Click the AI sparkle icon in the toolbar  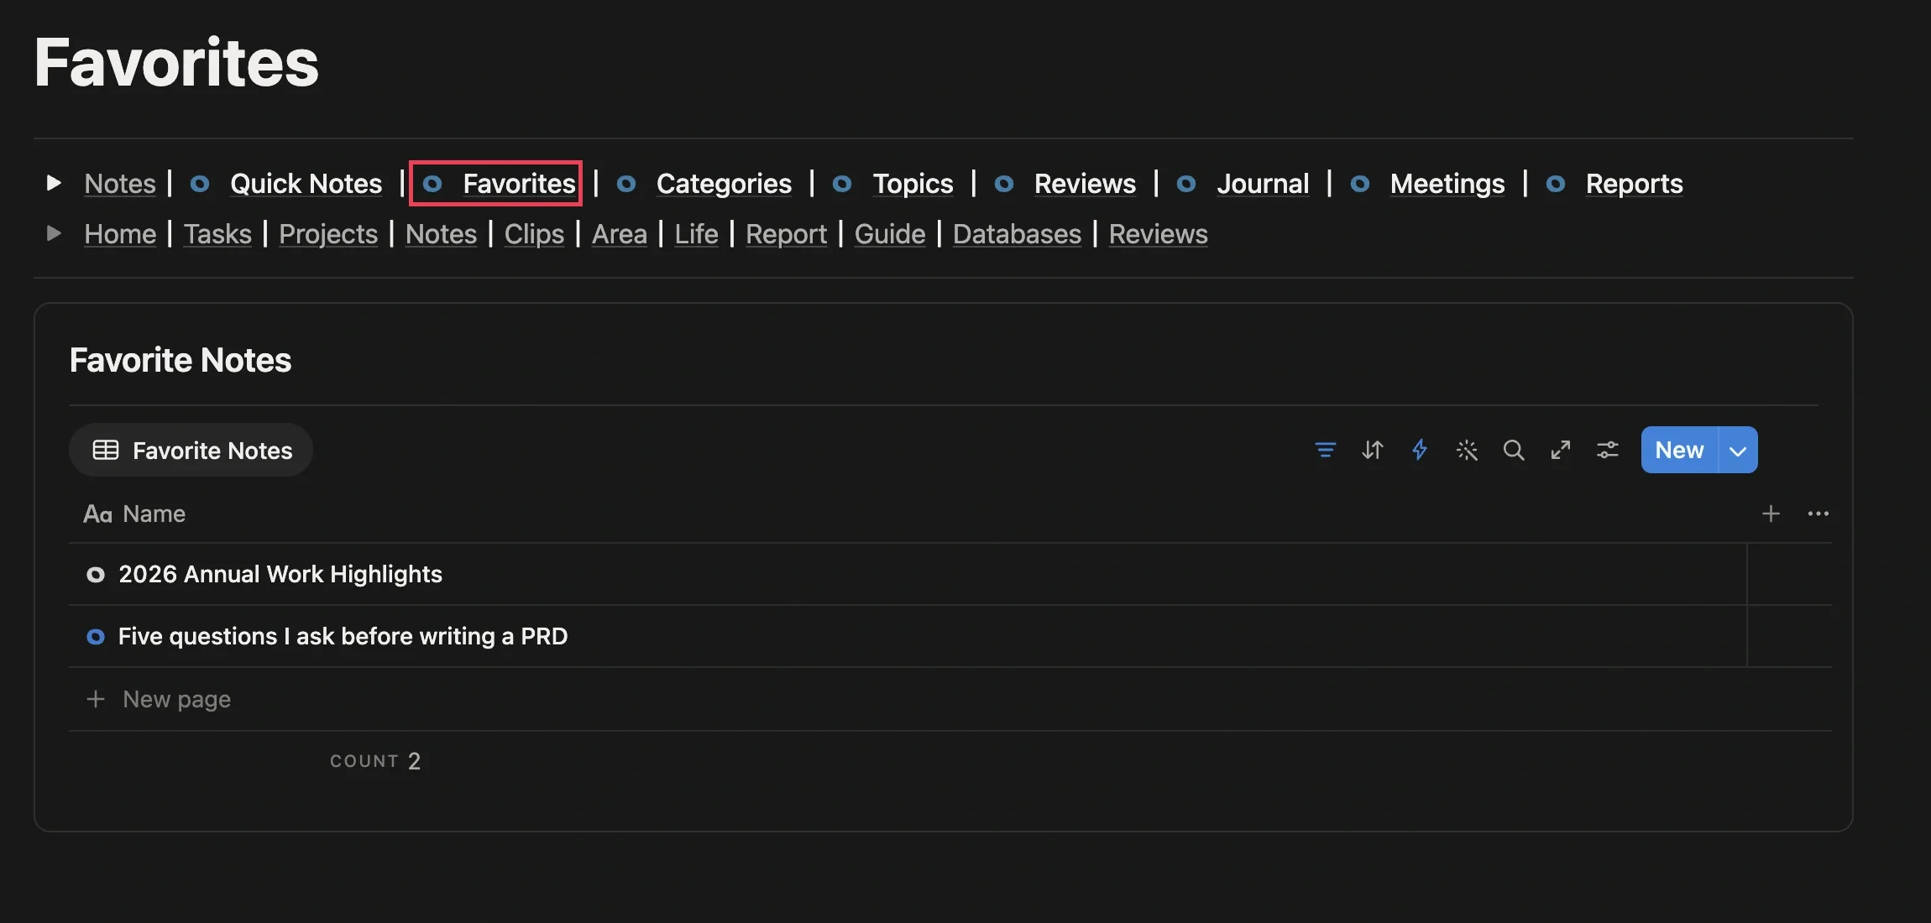[1467, 451]
